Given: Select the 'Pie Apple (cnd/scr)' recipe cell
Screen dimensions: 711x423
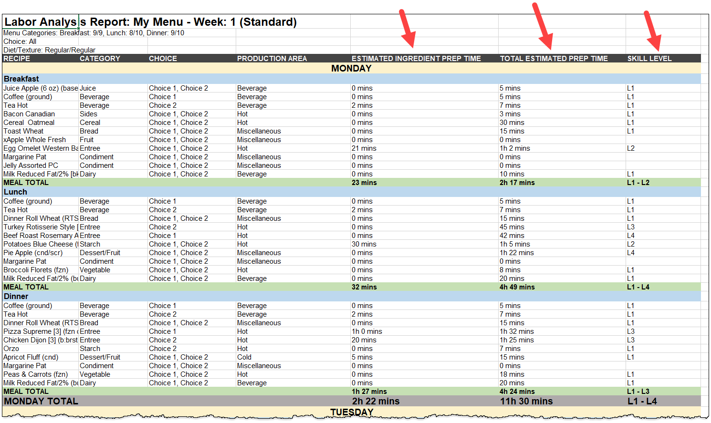Looking at the screenshot, I should pyautogui.click(x=33, y=253).
